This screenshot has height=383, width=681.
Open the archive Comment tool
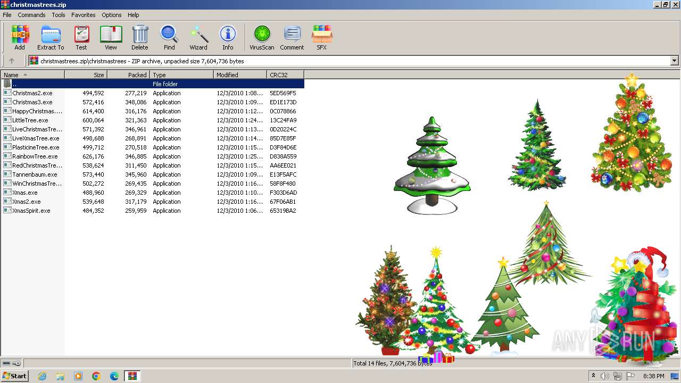coord(292,37)
